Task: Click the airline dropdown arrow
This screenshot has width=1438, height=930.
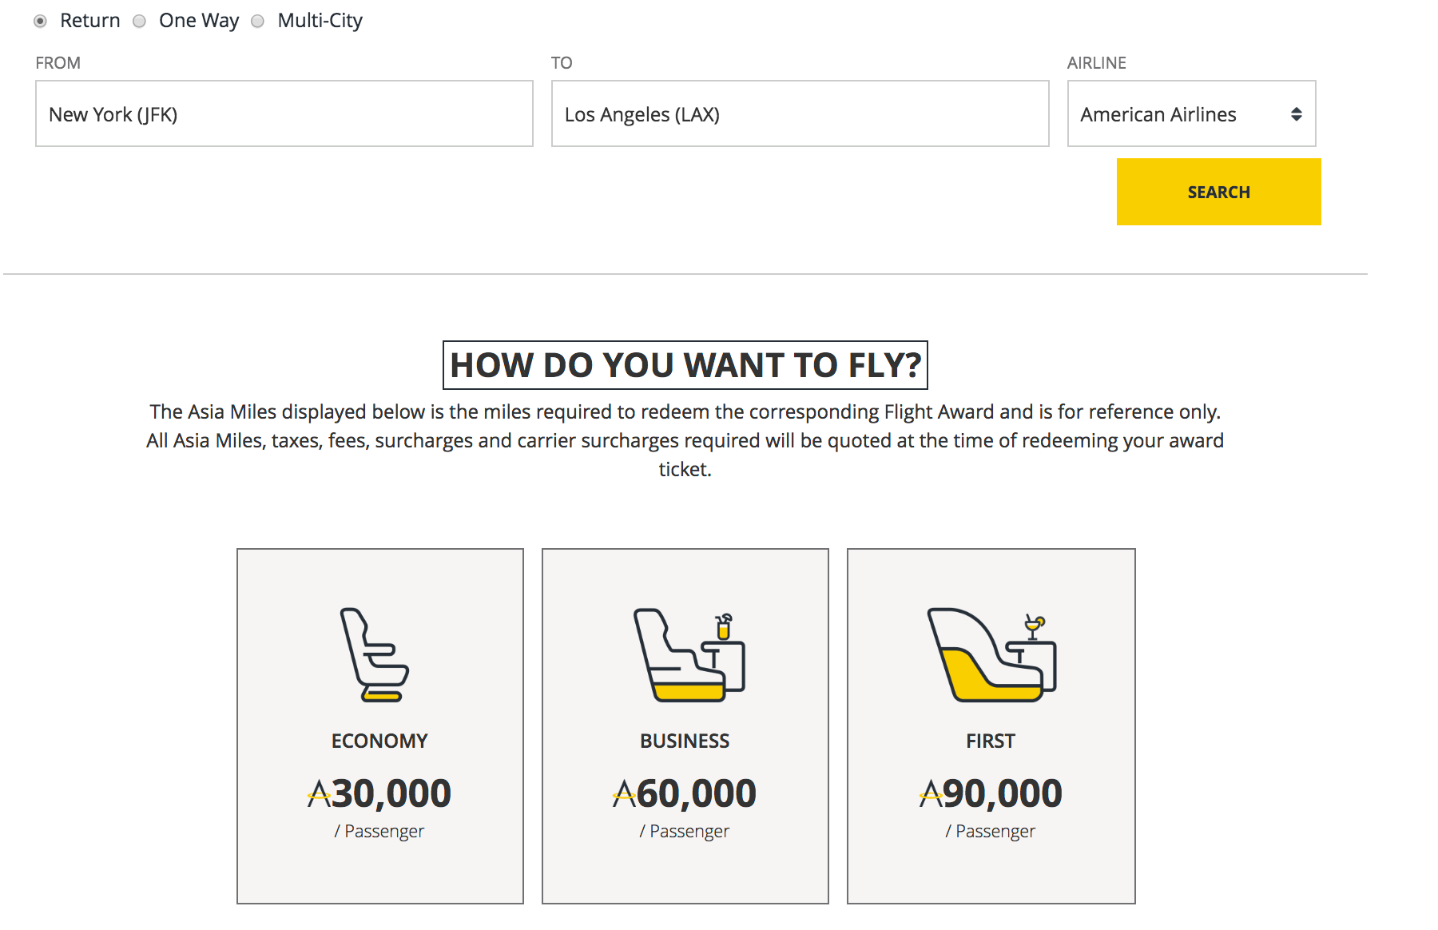Action: coord(1296,114)
